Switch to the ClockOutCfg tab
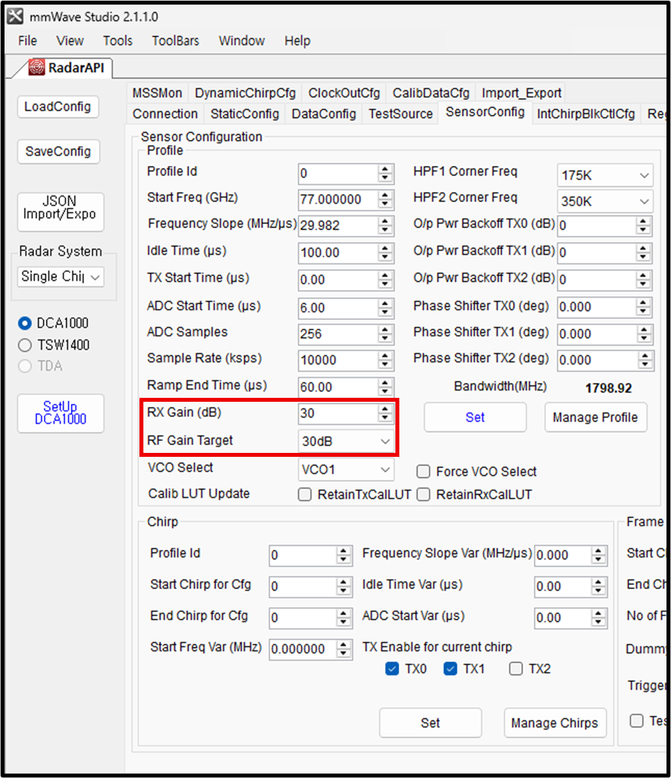The image size is (671, 778). [x=344, y=93]
